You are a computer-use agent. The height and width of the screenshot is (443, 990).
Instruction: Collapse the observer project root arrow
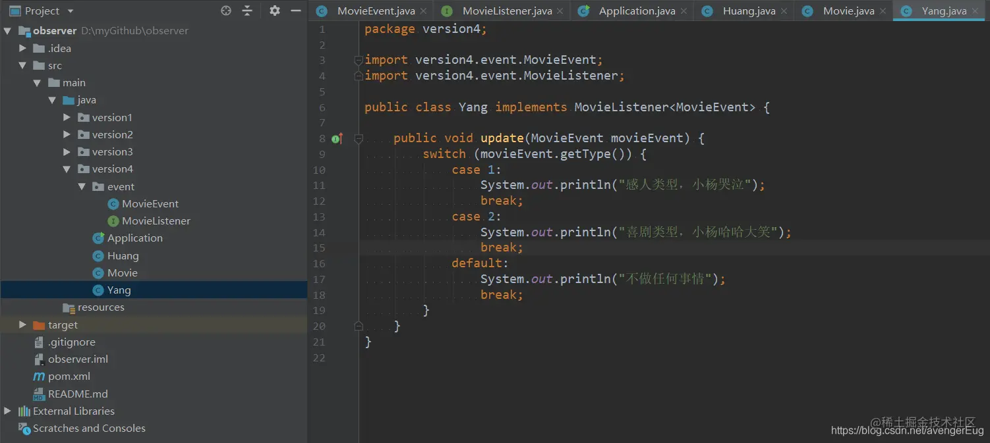[x=8, y=31]
